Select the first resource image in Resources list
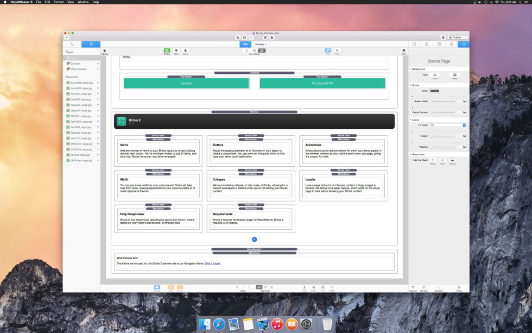 [83, 83]
